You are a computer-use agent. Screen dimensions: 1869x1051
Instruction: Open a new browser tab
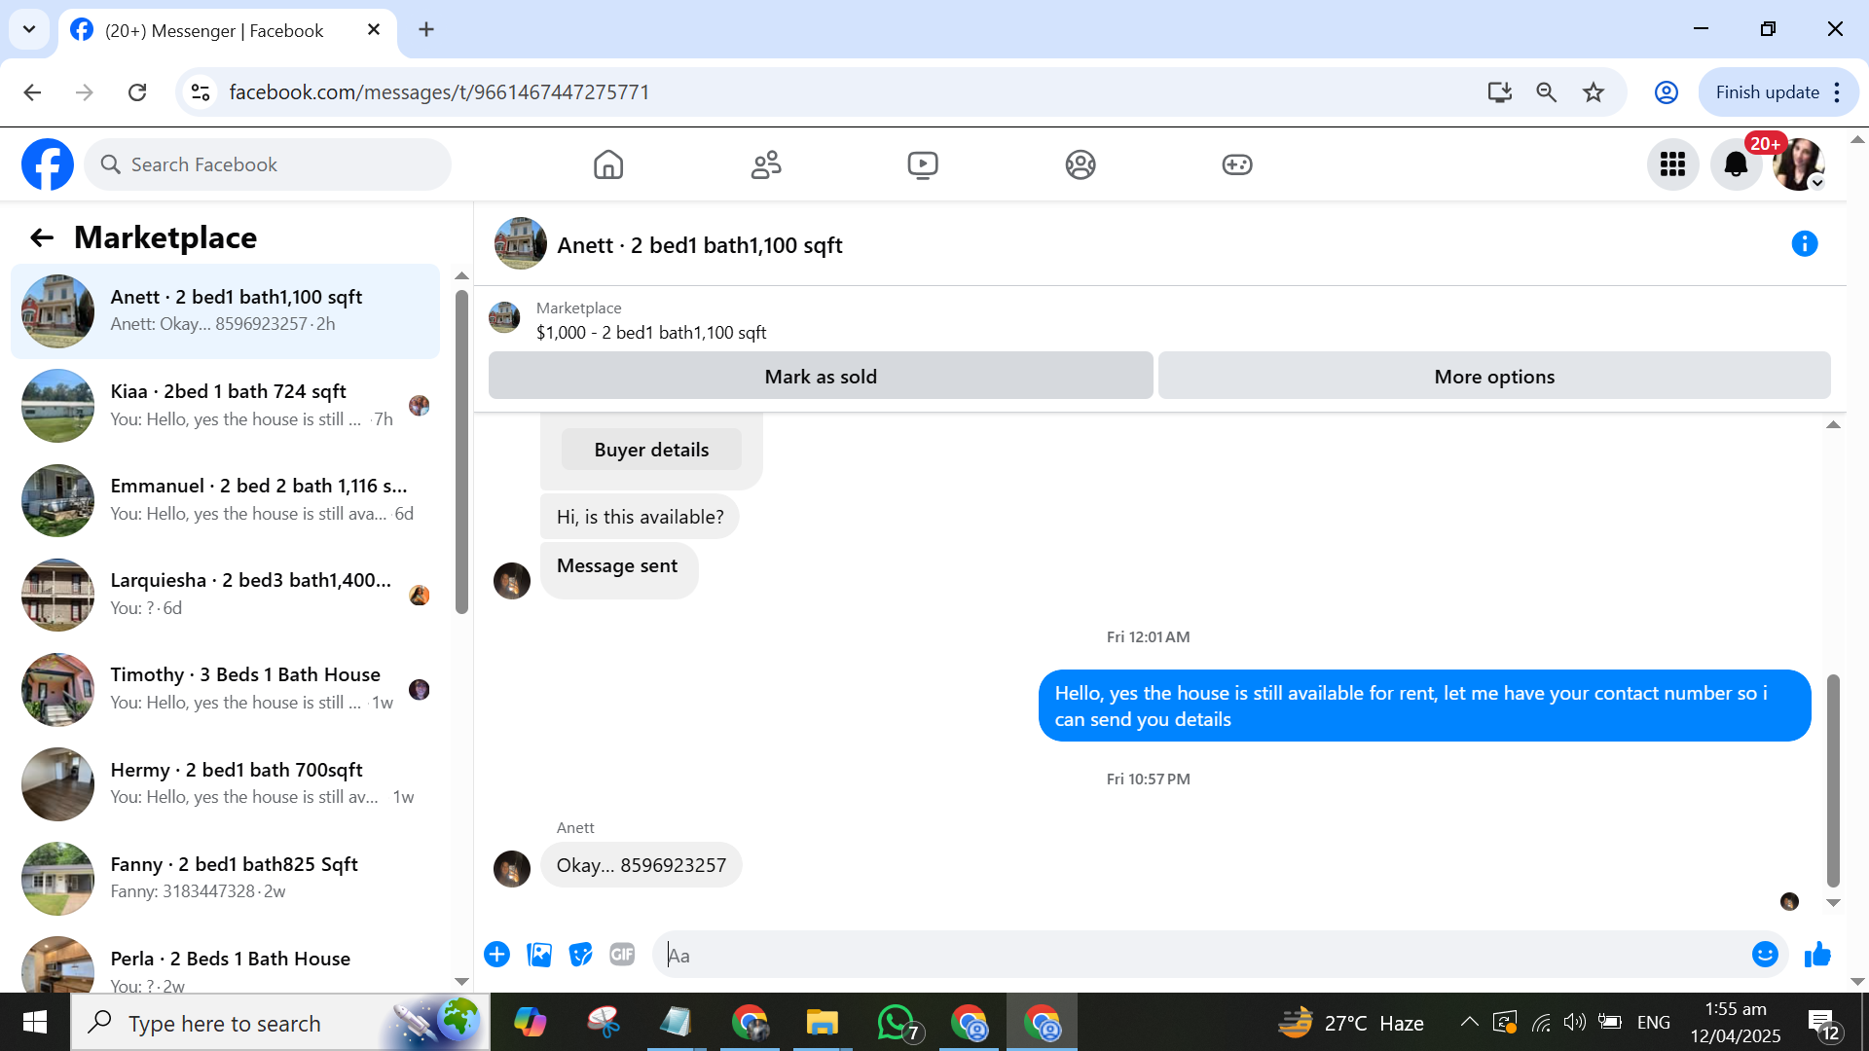(x=426, y=30)
